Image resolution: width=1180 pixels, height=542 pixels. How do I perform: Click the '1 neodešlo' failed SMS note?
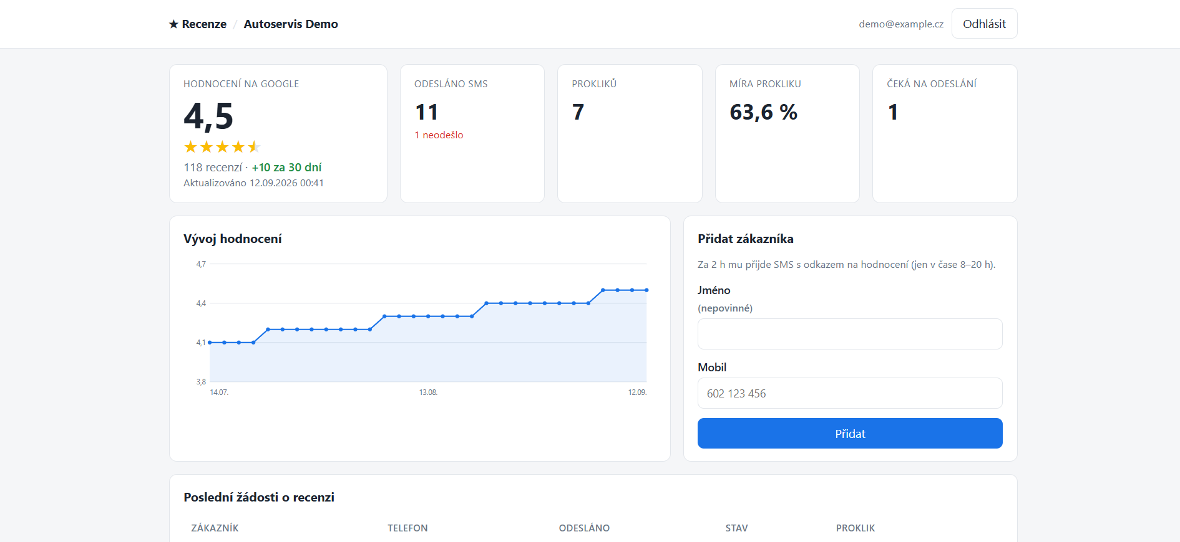tap(439, 135)
